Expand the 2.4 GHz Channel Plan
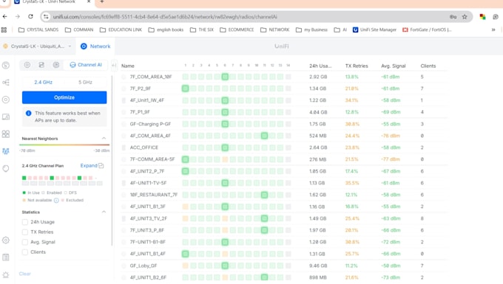The height and width of the screenshot is (284, 503). coord(92,166)
